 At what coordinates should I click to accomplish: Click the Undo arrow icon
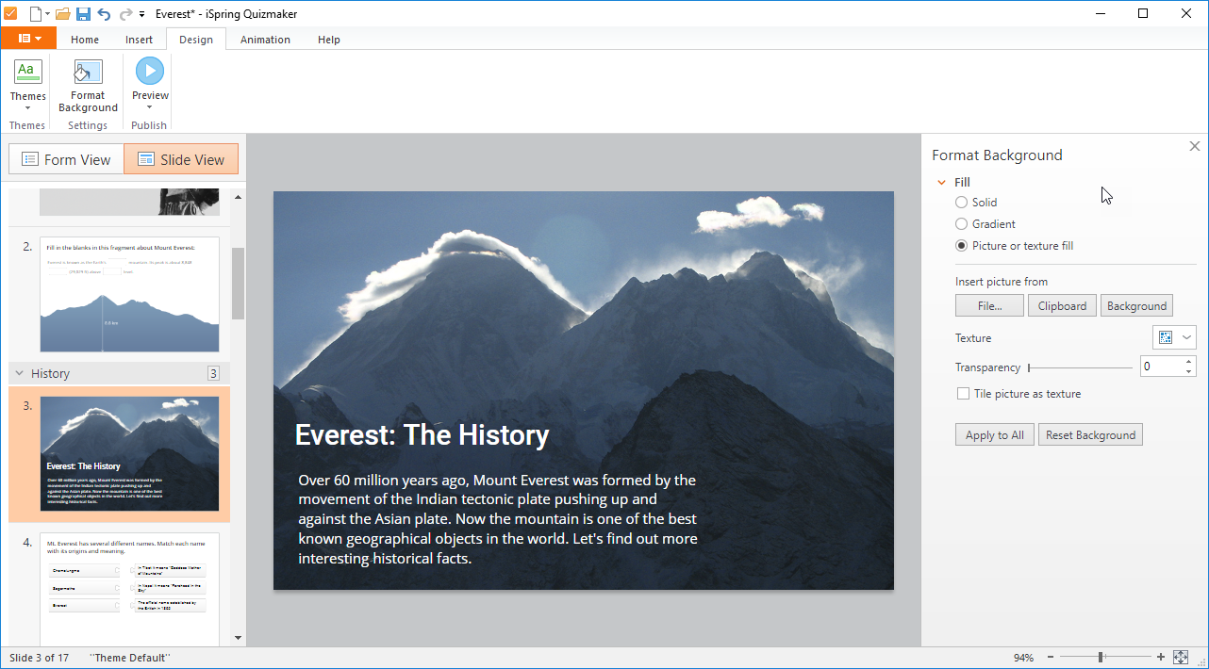click(104, 14)
